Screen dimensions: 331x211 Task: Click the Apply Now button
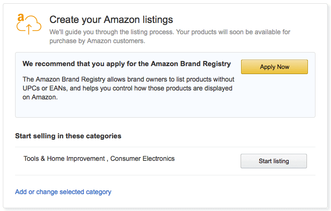[274, 67]
